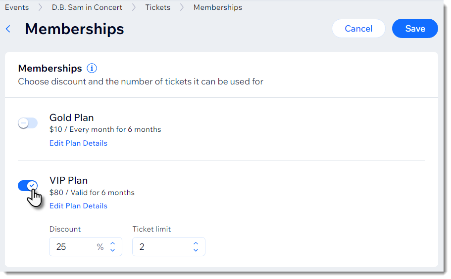The image size is (451, 279).
Task: Decrease ticket limit with down arrow
Action: 196,250
